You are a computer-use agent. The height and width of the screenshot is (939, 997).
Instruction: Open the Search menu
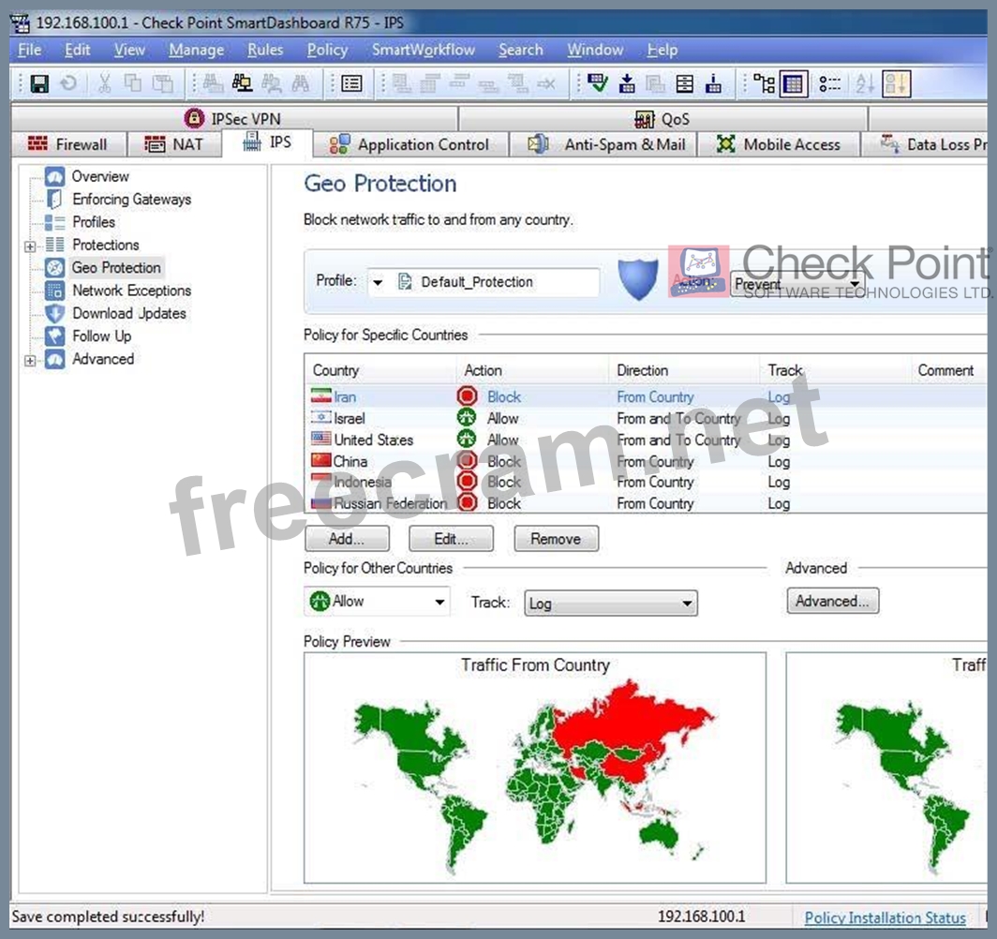tap(521, 50)
